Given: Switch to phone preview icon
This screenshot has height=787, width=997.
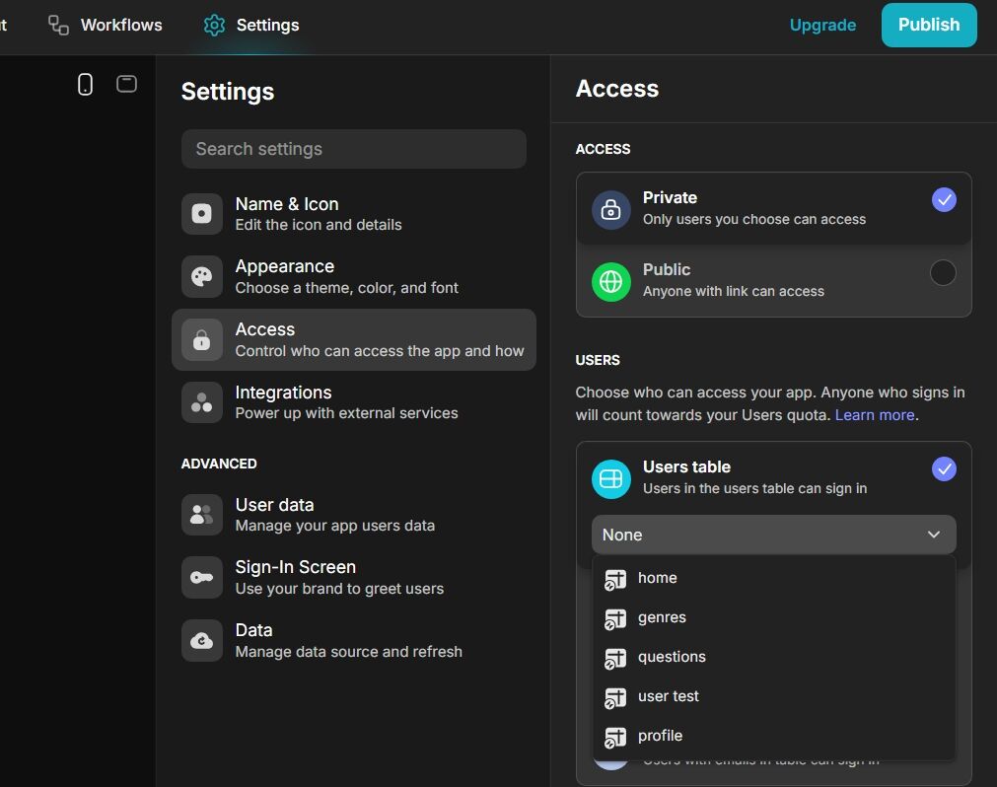Looking at the screenshot, I should (85, 84).
